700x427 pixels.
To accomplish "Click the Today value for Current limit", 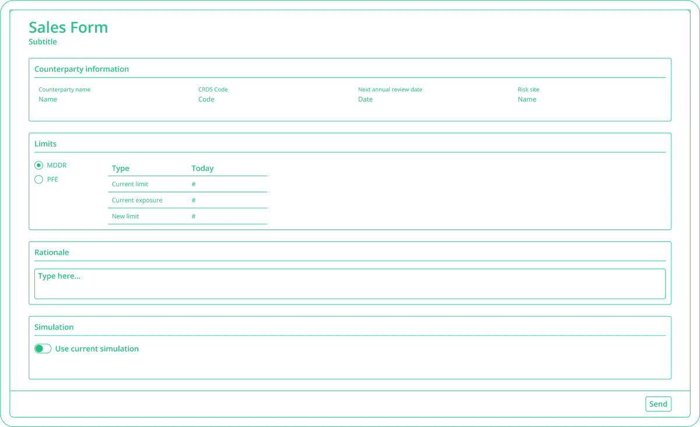I will click(x=194, y=184).
